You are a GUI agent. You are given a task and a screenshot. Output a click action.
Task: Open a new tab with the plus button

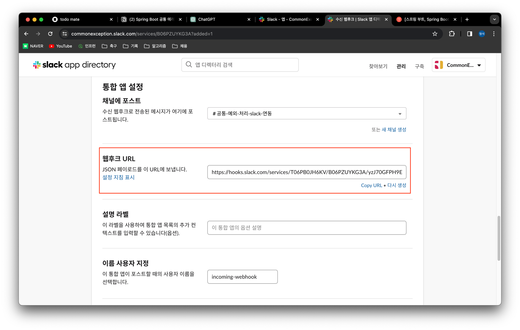pyautogui.click(x=467, y=19)
